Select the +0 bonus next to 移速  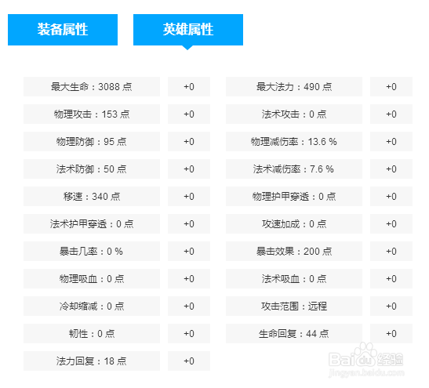(189, 196)
